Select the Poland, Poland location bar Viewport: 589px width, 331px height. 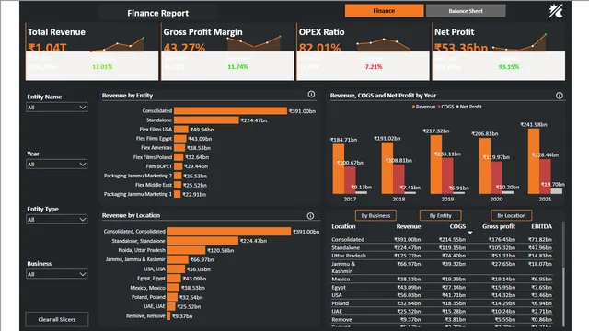pyautogui.click(x=172, y=297)
